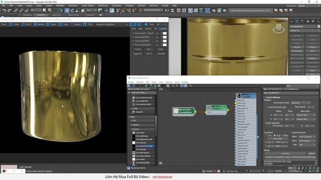Activate the Select and Scale tool
The width and height of the screenshot is (321, 180).
(x=78, y=10)
